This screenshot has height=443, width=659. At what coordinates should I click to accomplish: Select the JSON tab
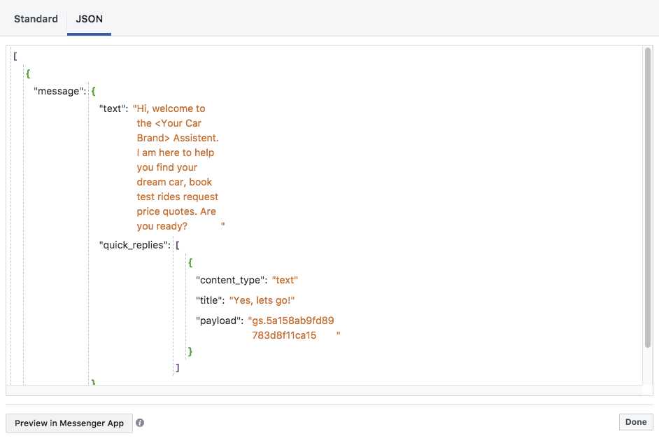[x=89, y=19]
